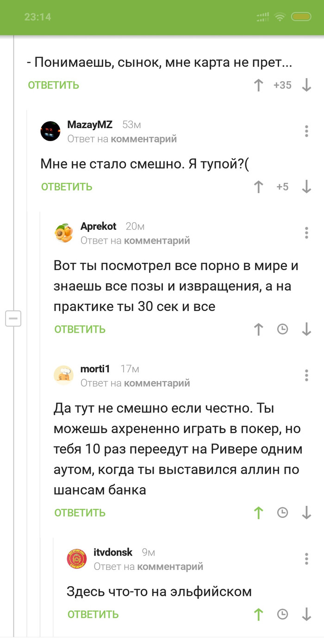Click the clock icon on morti1's comment
This screenshot has height=640, width=324.
point(282,513)
